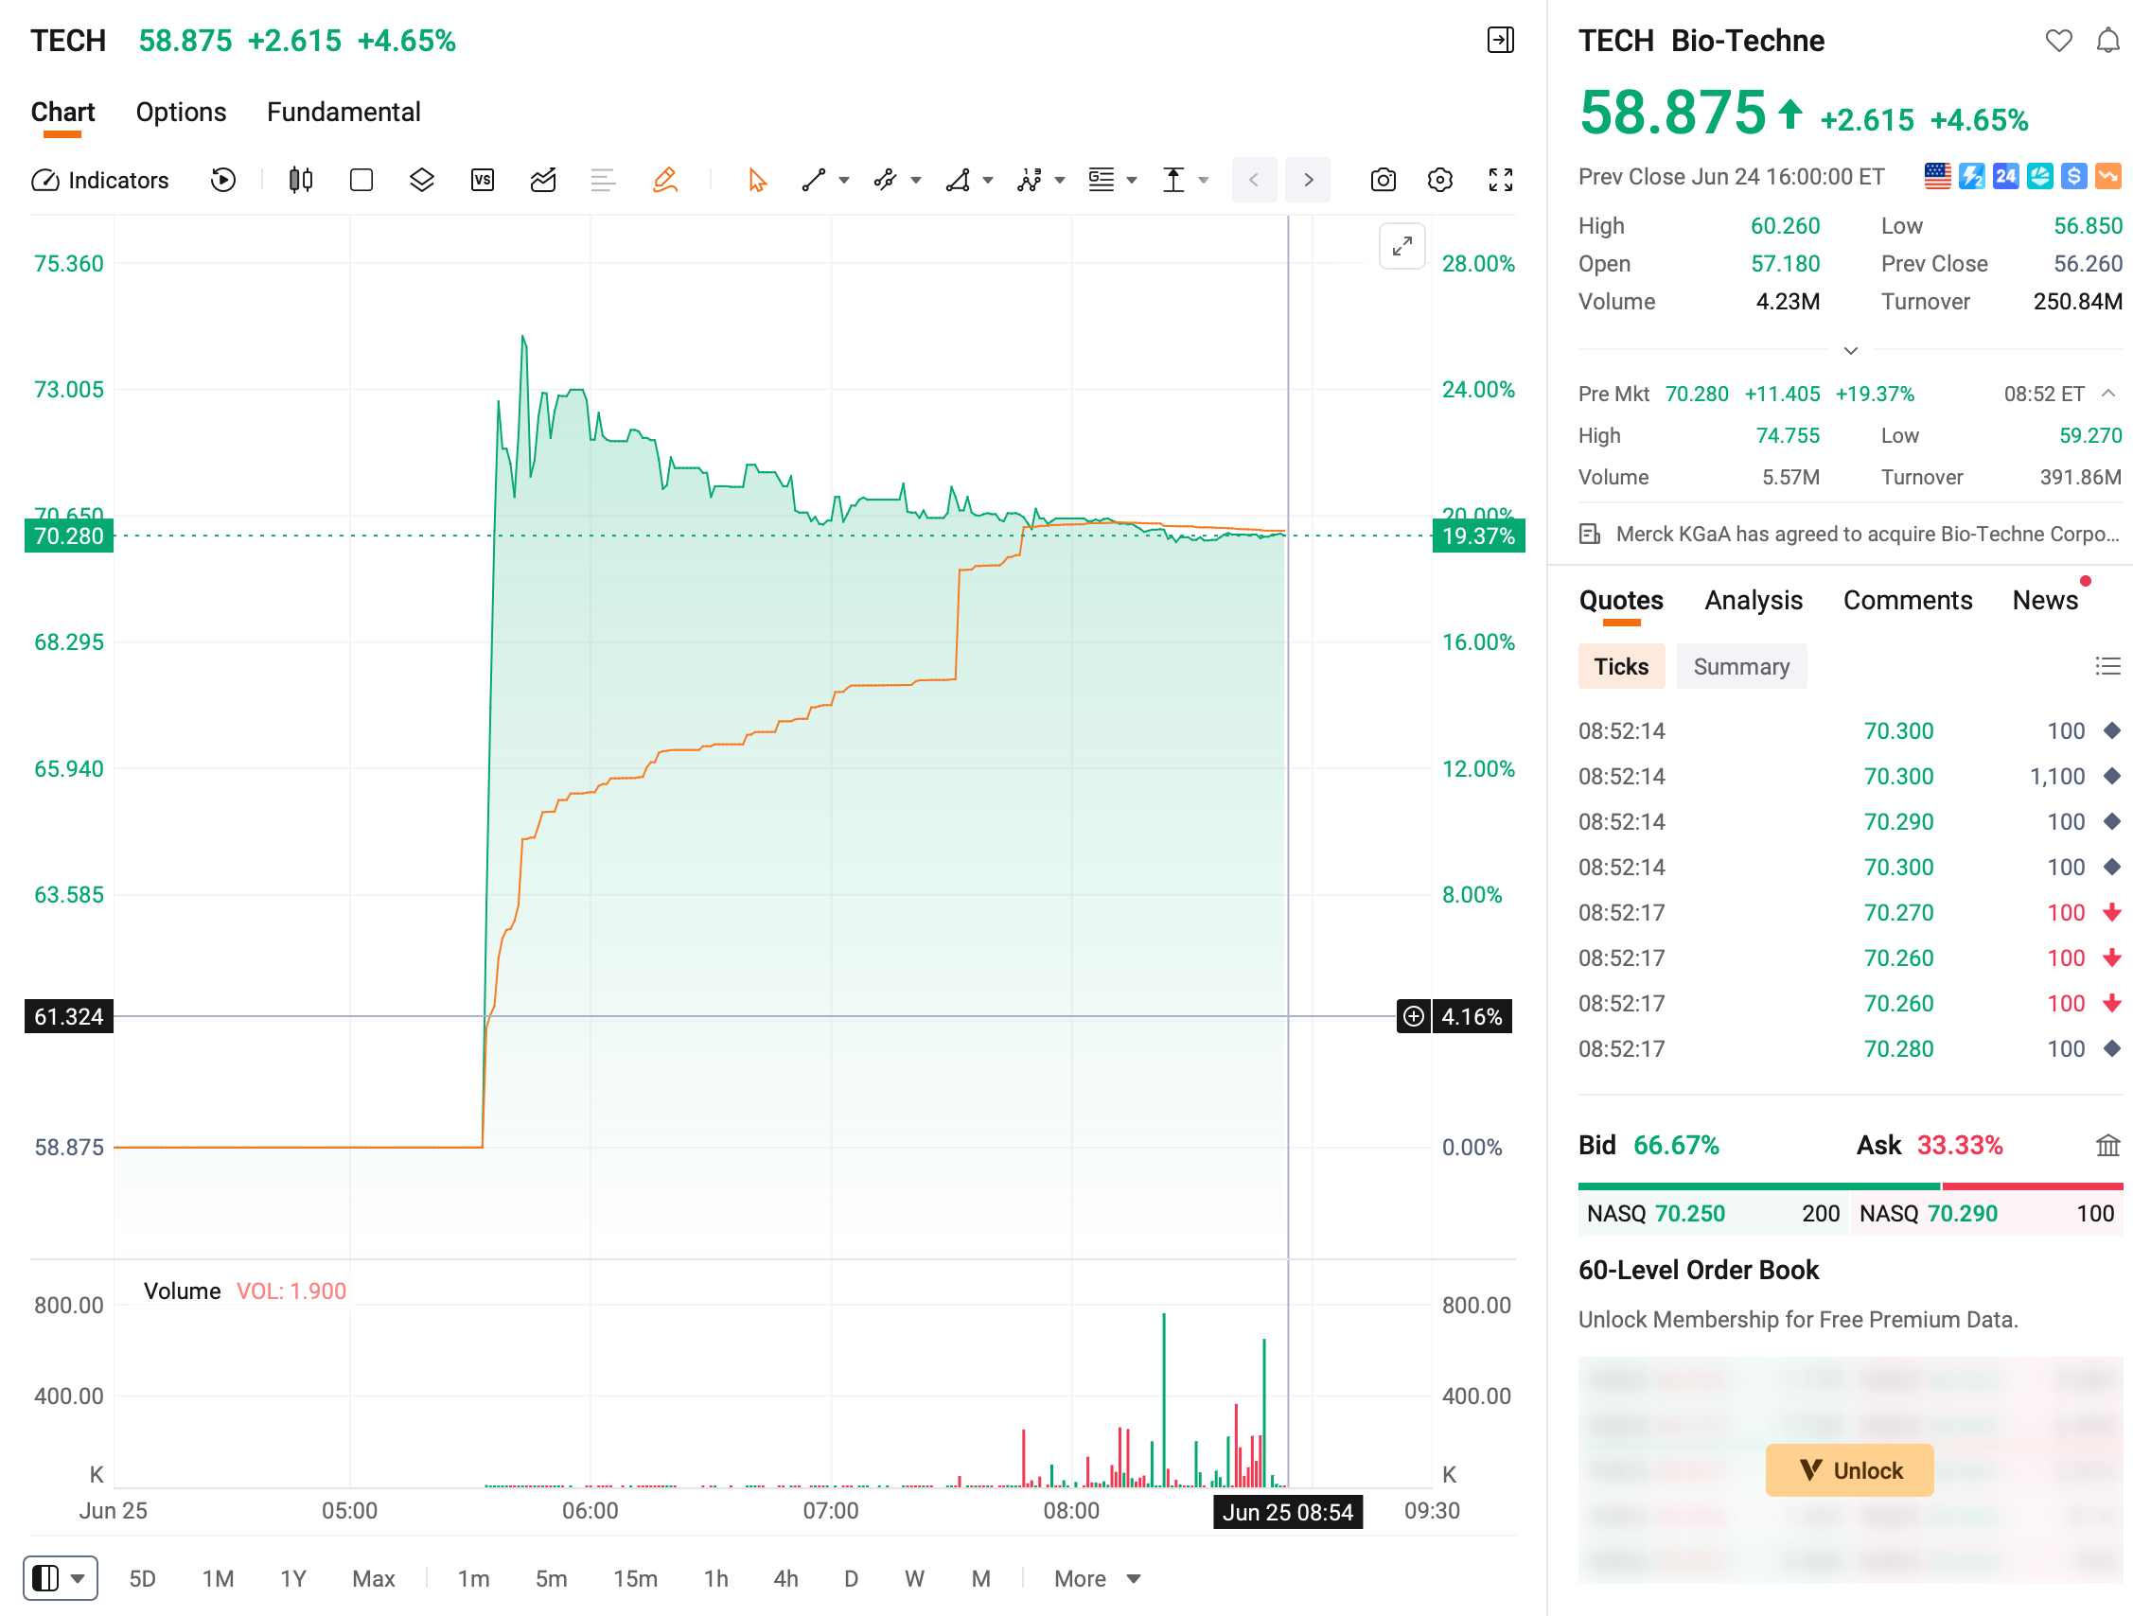Screen dimensions: 2133x1616
Task: Show the Summary view
Action: click(x=1741, y=666)
